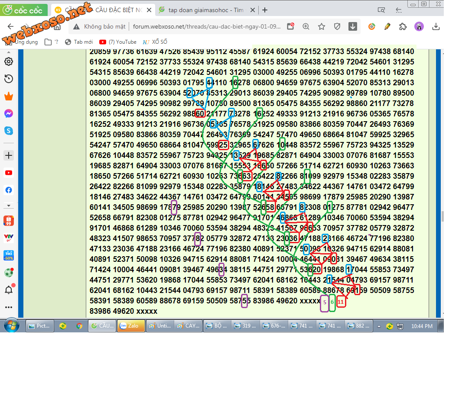Open the Tiki -50% sidebar shortcut

point(8,255)
